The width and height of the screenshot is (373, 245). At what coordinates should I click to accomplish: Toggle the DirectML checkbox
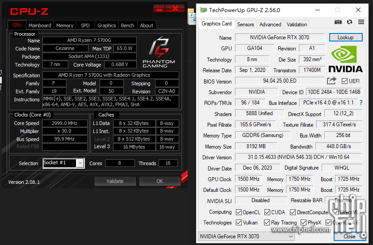335,212
